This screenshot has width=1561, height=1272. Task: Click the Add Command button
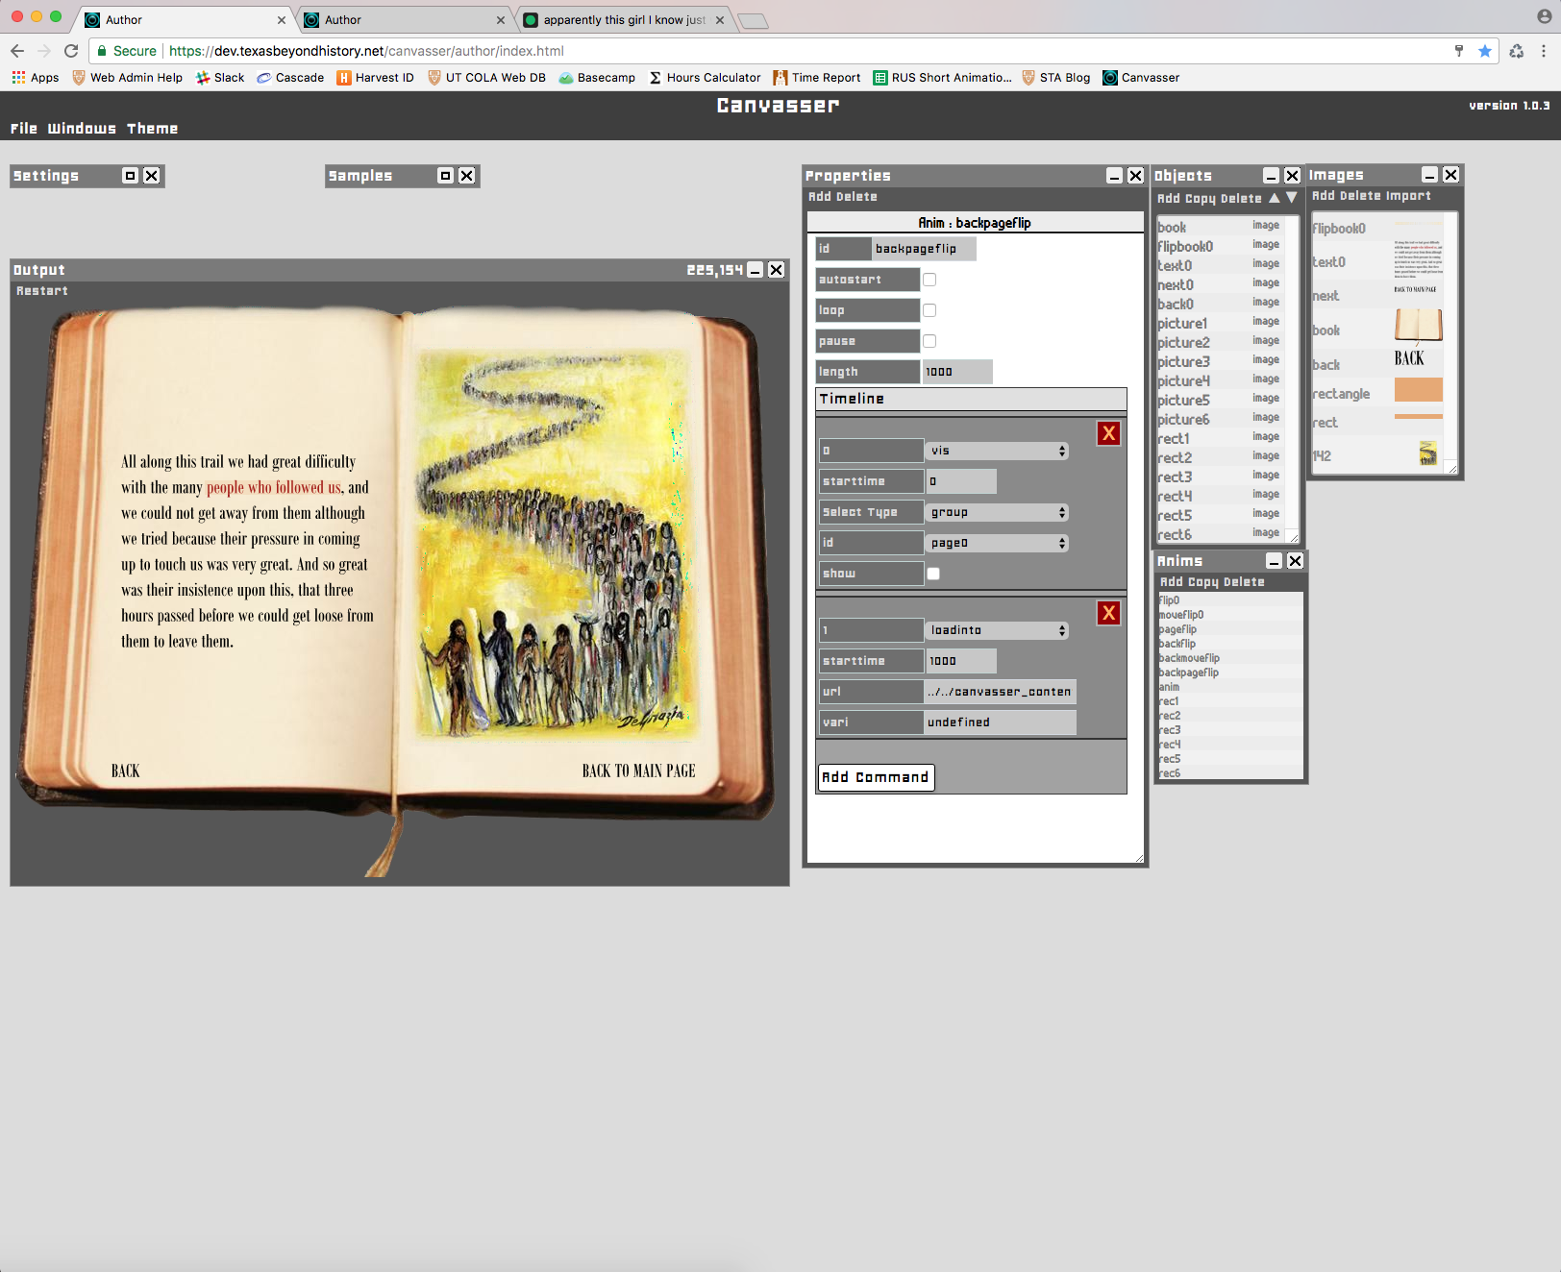click(x=876, y=777)
